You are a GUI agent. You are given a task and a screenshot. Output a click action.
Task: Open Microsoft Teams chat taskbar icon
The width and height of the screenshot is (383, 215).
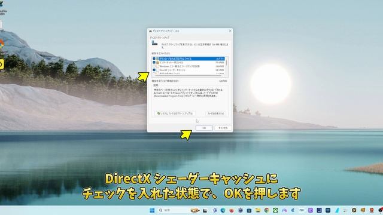click(x=214, y=210)
